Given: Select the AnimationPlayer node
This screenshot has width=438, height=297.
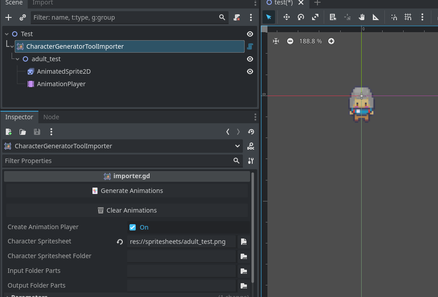Looking at the screenshot, I should pos(61,84).
